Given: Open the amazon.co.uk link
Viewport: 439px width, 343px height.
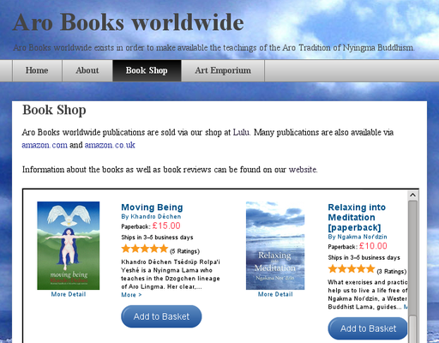Looking at the screenshot, I should click(x=110, y=145).
